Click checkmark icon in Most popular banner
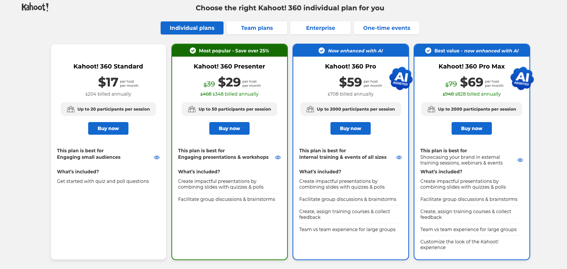 pyautogui.click(x=193, y=51)
